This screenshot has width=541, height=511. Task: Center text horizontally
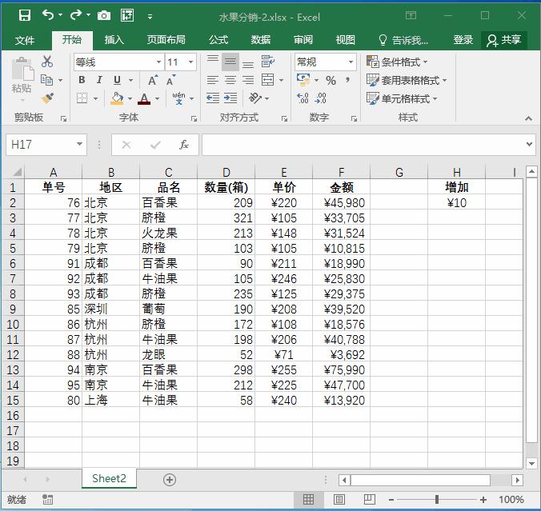pos(230,80)
